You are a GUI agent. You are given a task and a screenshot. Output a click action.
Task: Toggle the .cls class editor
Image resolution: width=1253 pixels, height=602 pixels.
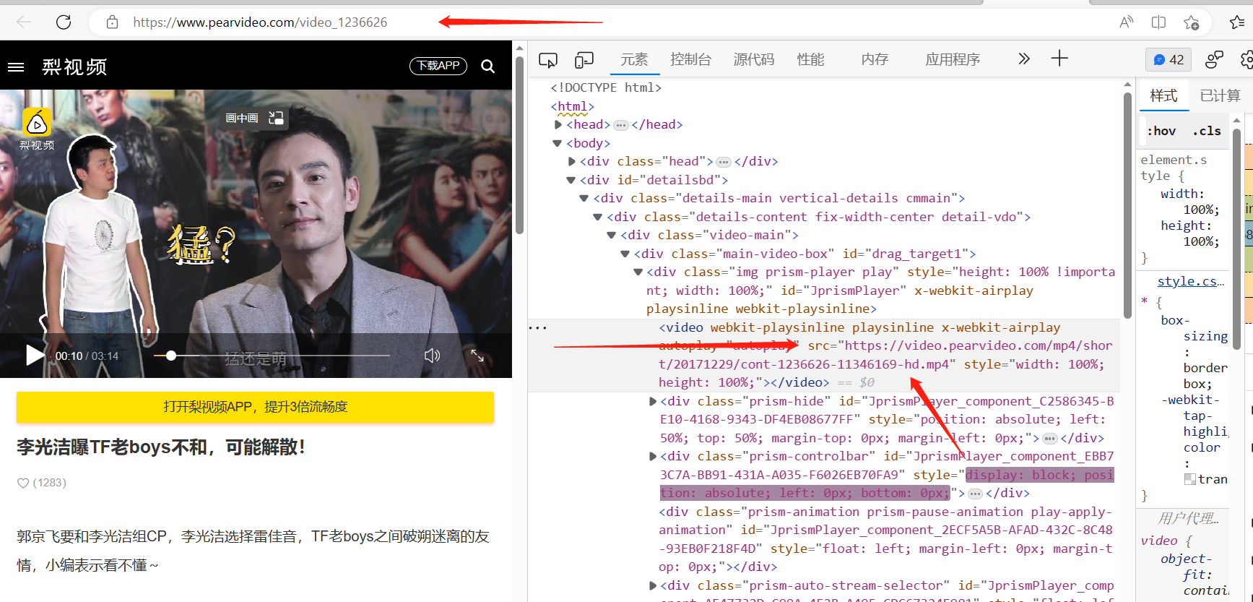click(1207, 131)
